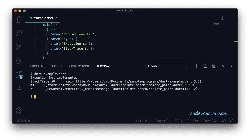Kill terminal with trash icon

(x=214, y=66)
